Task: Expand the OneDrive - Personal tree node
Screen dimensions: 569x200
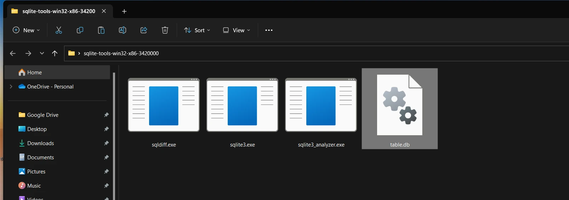Action: [x=11, y=86]
